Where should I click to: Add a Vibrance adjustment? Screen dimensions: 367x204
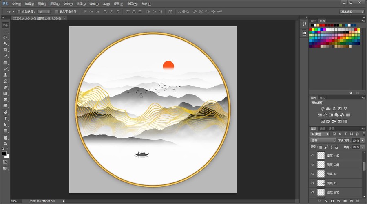coord(345,109)
